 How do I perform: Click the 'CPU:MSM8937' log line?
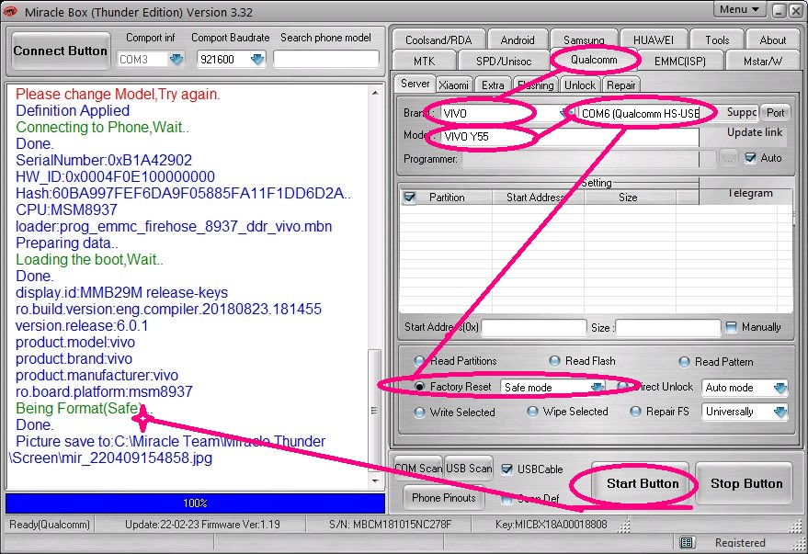(x=66, y=209)
